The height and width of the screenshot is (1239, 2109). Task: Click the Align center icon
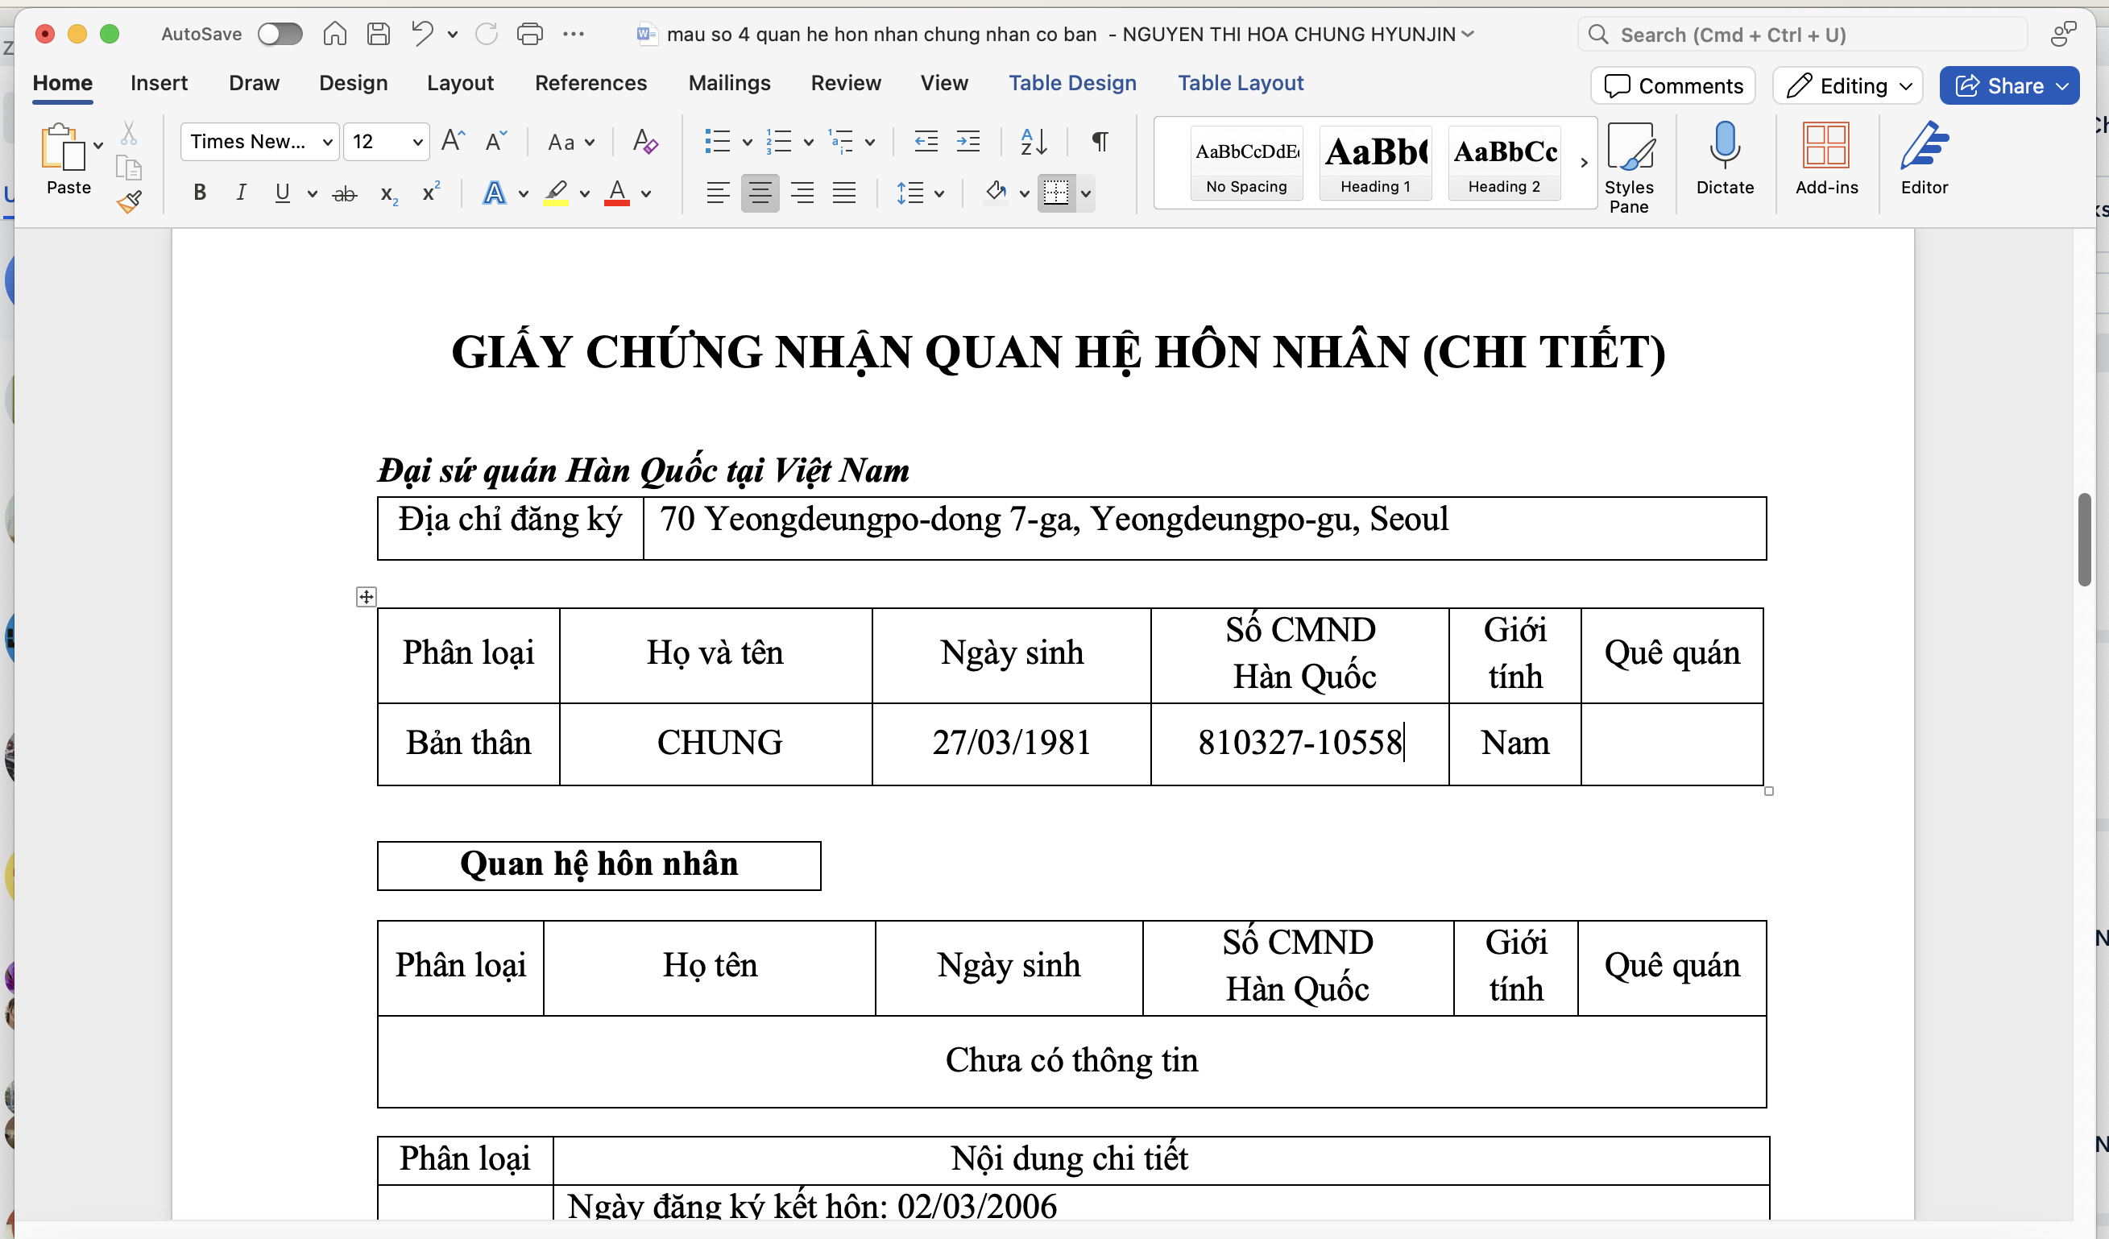point(758,192)
